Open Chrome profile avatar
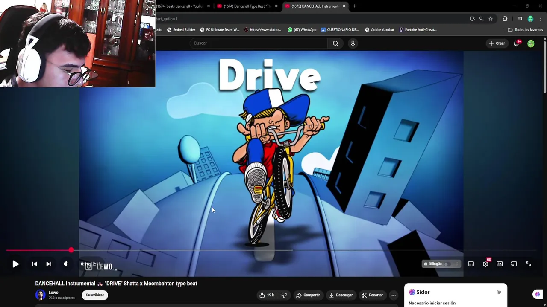Image resolution: width=547 pixels, height=307 pixels. coord(531,19)
